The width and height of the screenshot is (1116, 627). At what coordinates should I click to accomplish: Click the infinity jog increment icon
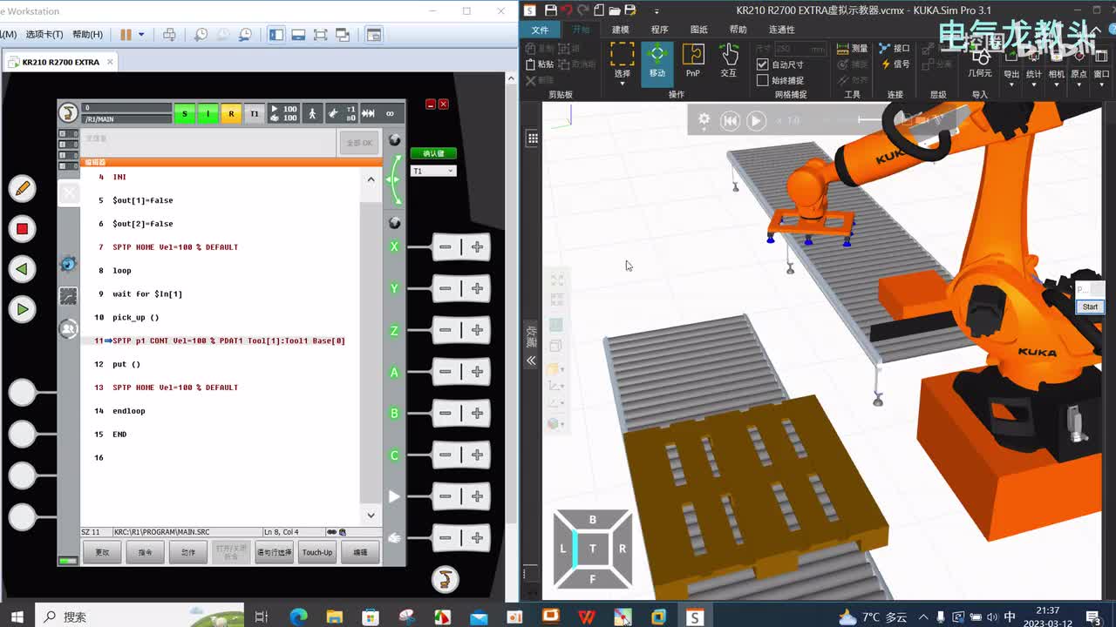click(x=390, y=113)
